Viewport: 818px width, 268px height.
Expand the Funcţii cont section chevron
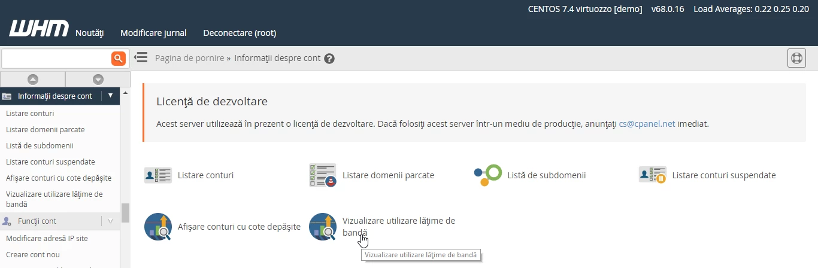point(110,221)
